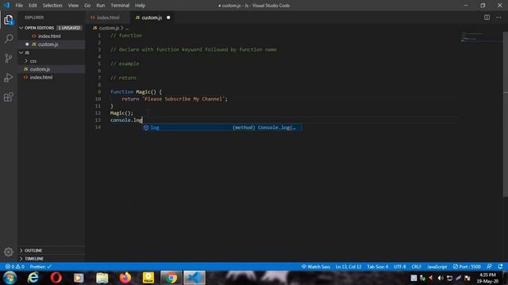The height and width of the screenshot is (285, 508).
Task: Click the yellow sticky notes taskbar icon
Action: pos(148,278)
